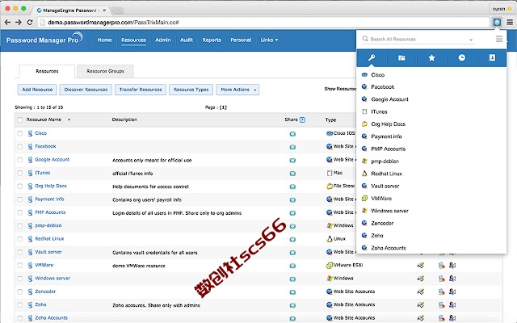This screenshot has width=517, height=323.
Task: Click the edit icon in the Zencoder row
Action: [x=420, y=292]
